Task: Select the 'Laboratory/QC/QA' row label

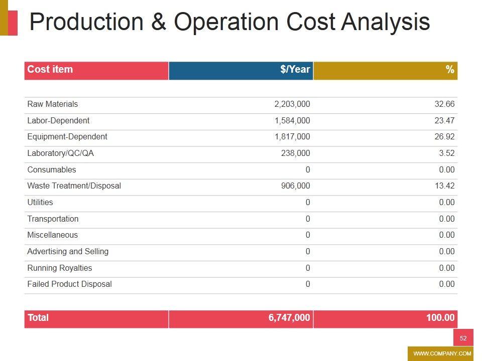Action: click(60, 153)
